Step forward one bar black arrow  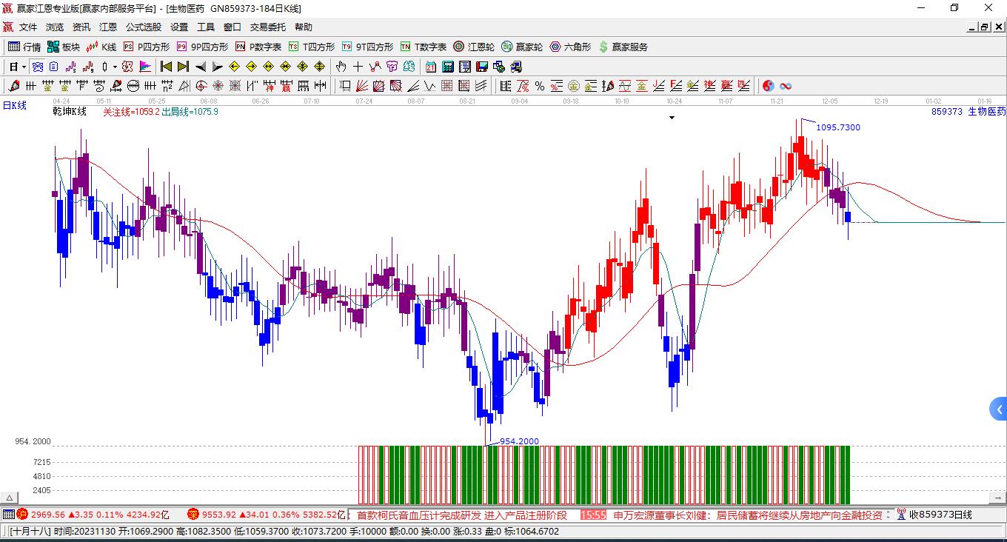[217, 67]
